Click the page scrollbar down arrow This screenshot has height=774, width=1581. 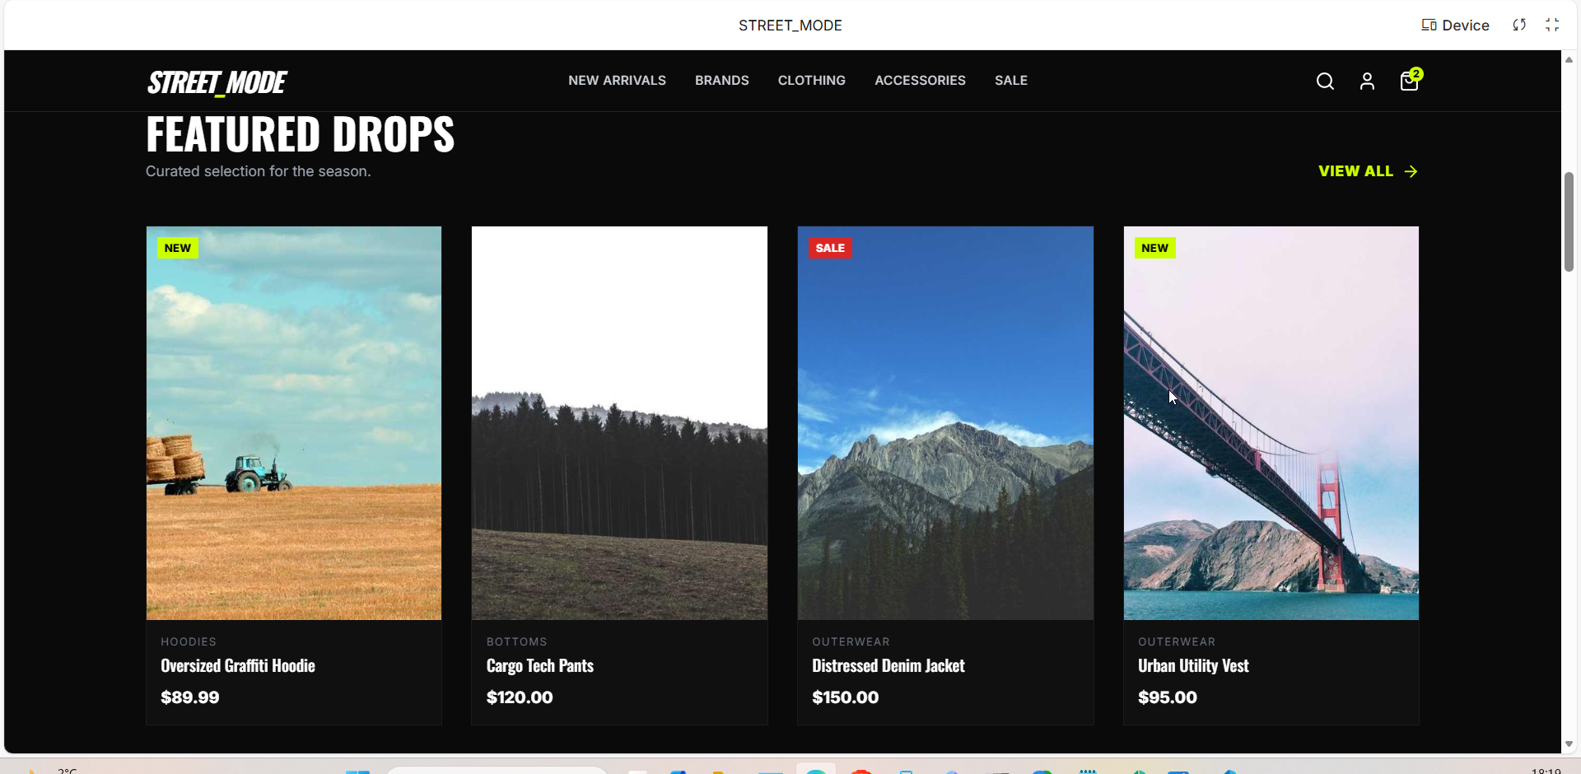[x=1569, y=744]
